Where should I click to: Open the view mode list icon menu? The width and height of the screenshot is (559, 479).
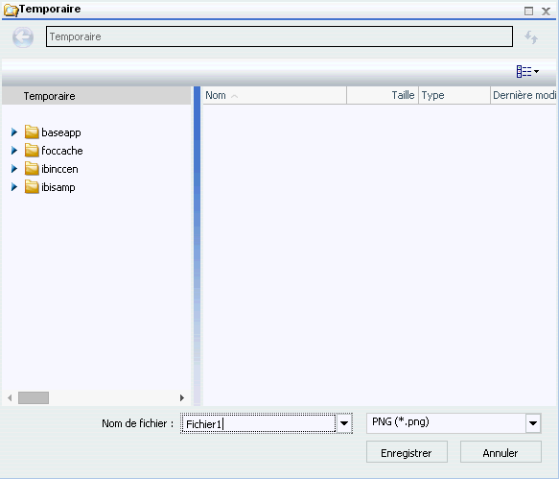[527, 71]
